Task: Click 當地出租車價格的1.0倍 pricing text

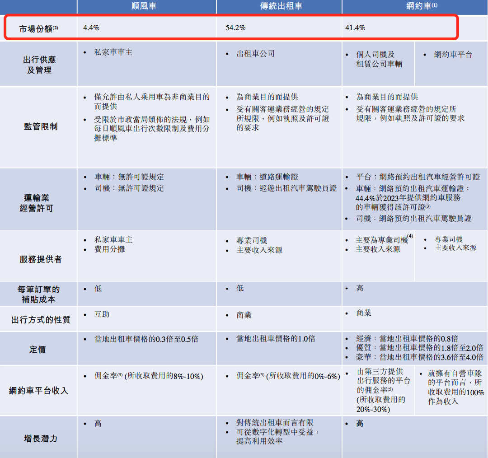Action: [x=276, y=339]
